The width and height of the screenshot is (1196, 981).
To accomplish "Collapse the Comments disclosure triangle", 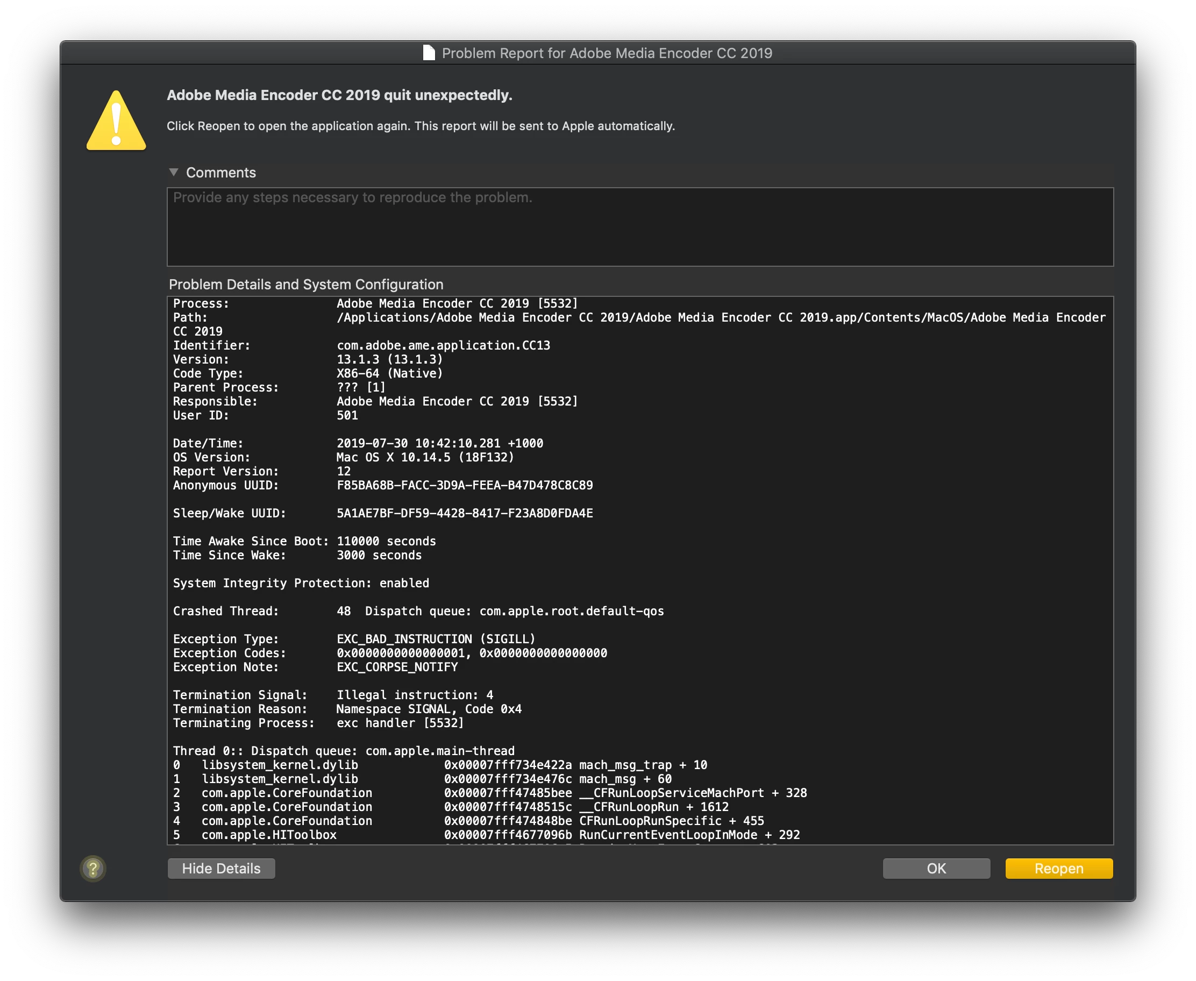I will click(174, 172).
